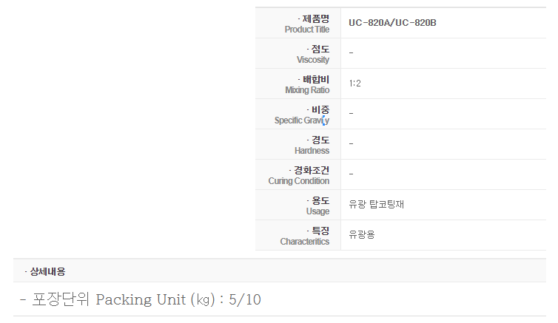Click the 1:2 mixing ratio value

coord(355,84)
